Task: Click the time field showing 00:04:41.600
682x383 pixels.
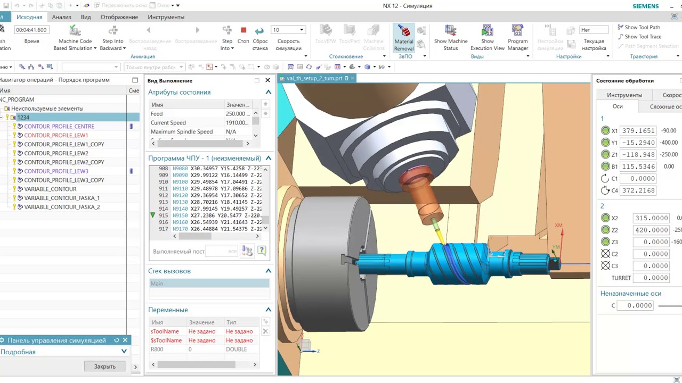Action: point(31,30)
